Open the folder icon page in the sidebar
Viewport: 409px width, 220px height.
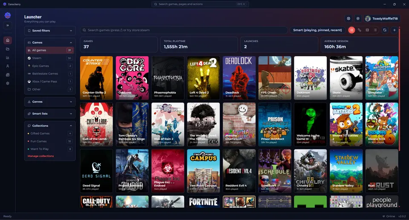pos(8,49)
